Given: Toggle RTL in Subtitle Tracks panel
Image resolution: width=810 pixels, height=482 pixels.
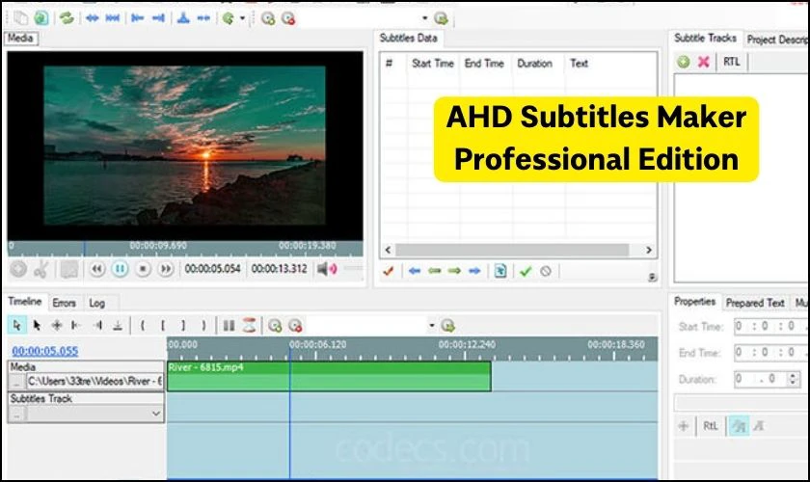Looking at the screenshot, I should [732, 62].
